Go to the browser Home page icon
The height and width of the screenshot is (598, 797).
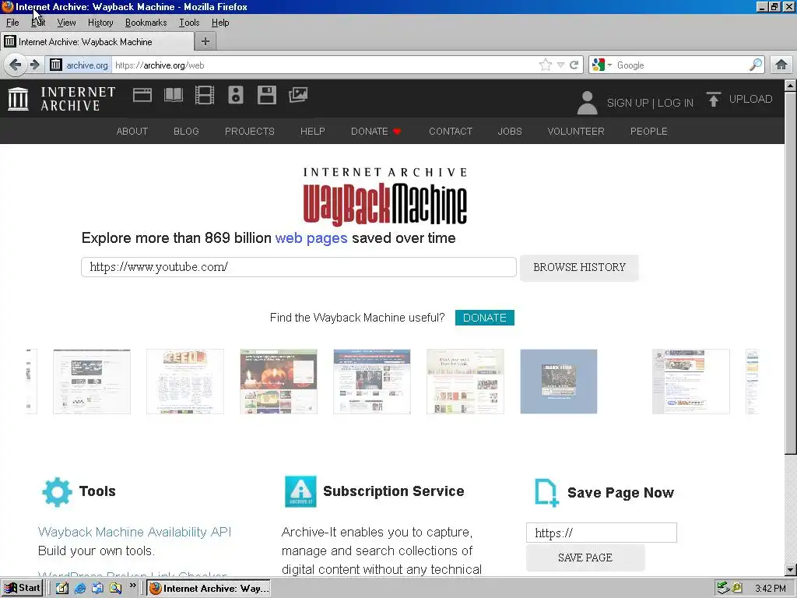coord(781,65)
